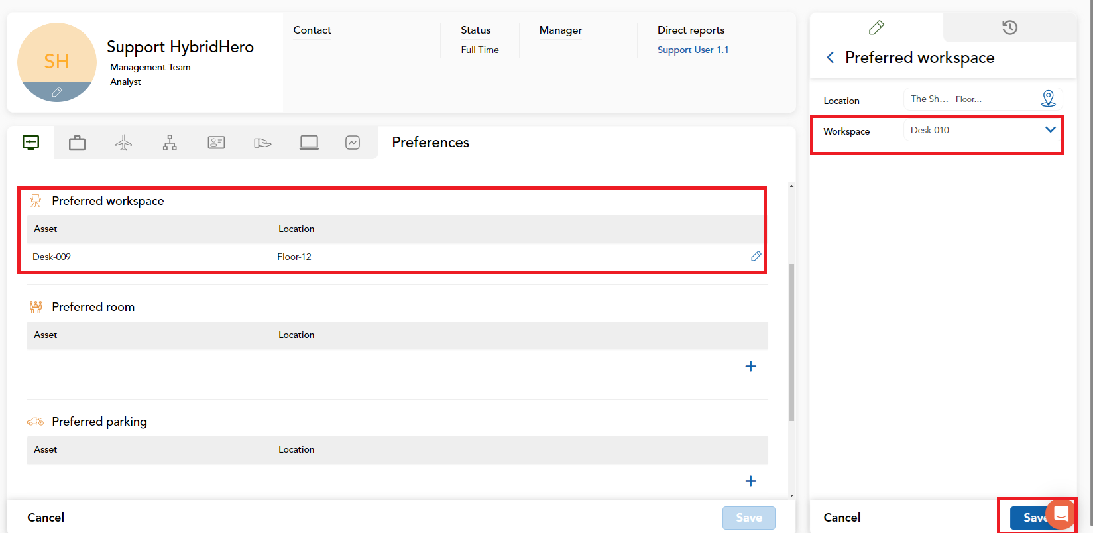This screenshot has height=533, width=1093.
Task: Switch to edit pencil tab in side panel
Action: [876, 27]
